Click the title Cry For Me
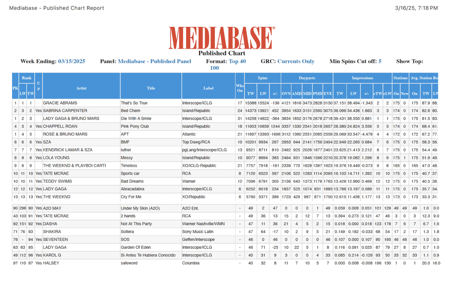449x287 pixels. point(131,197)
